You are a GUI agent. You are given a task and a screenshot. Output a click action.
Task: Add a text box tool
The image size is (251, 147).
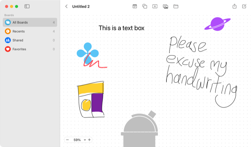pos(155,6)
